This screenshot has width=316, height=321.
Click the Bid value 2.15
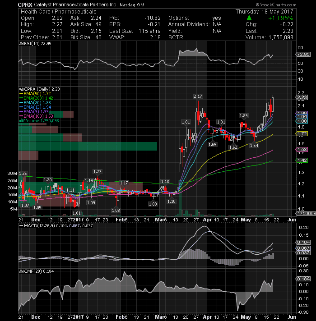tap(96, 31)
